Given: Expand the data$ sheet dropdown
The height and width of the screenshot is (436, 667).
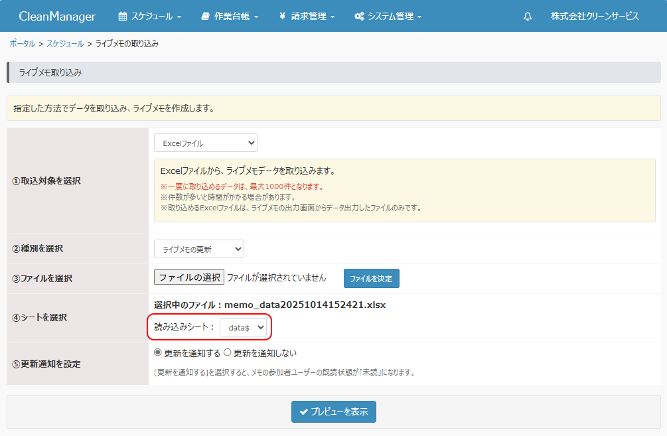Looking at the screenshot, I should (x=243, y=327).
